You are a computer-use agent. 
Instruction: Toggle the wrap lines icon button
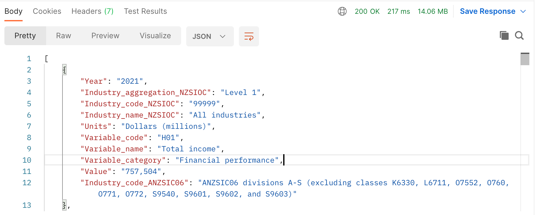pos(249,36)
